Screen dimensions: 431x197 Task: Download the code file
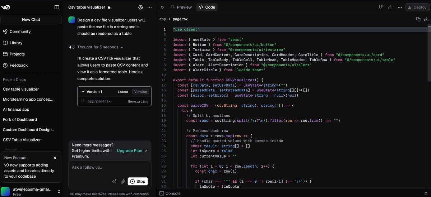coord(426,19)
